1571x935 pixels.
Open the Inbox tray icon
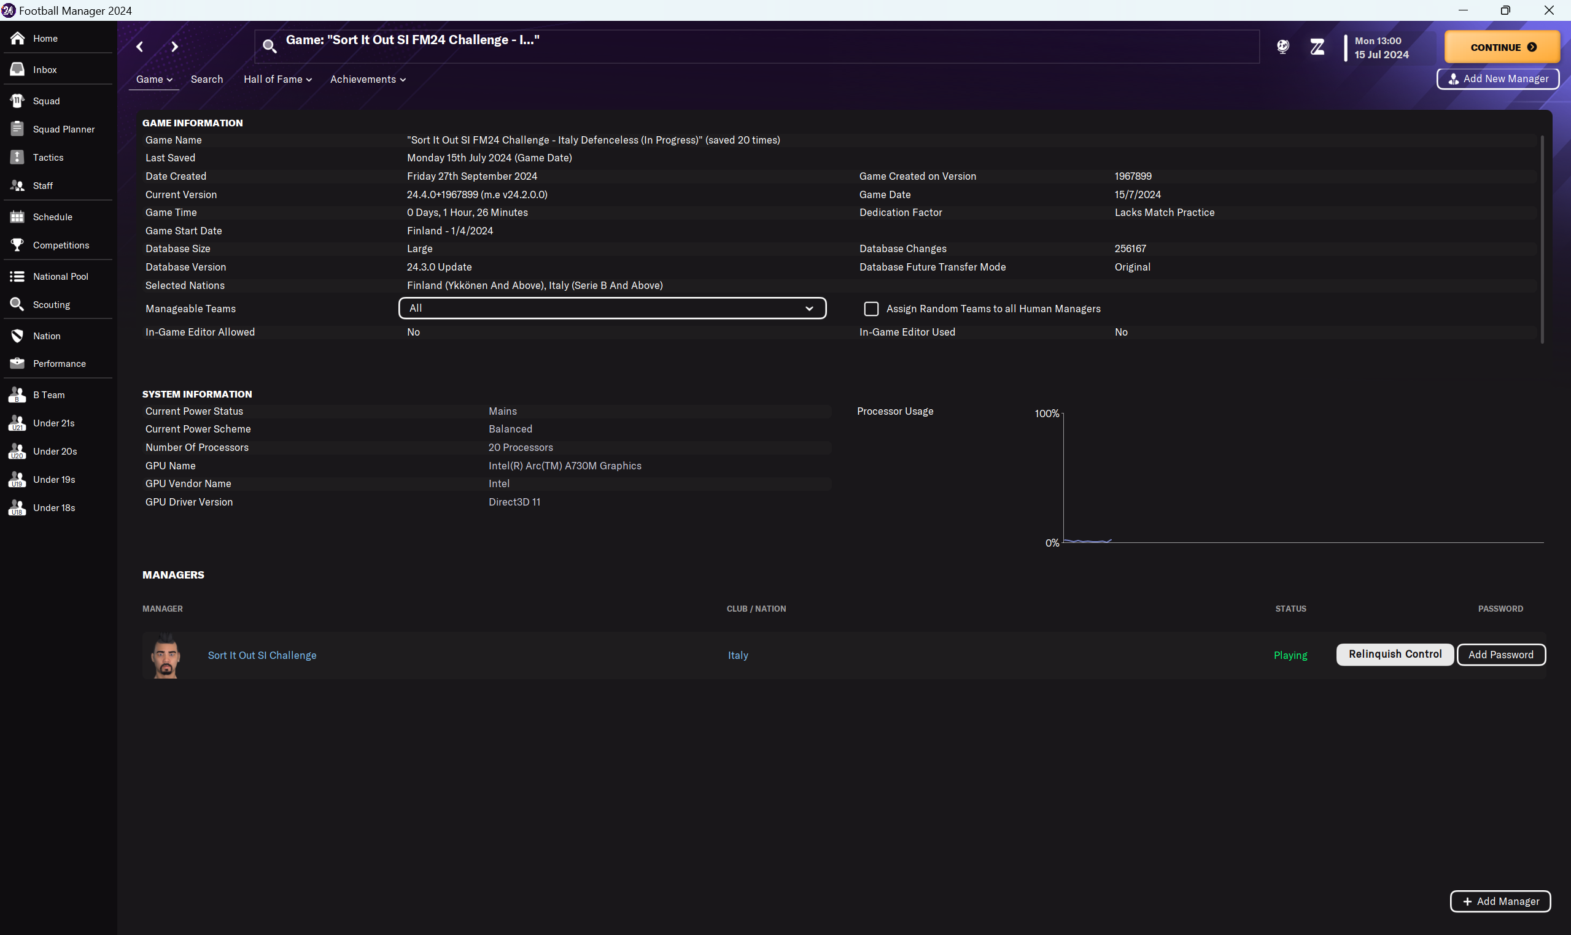pos(17,69)
